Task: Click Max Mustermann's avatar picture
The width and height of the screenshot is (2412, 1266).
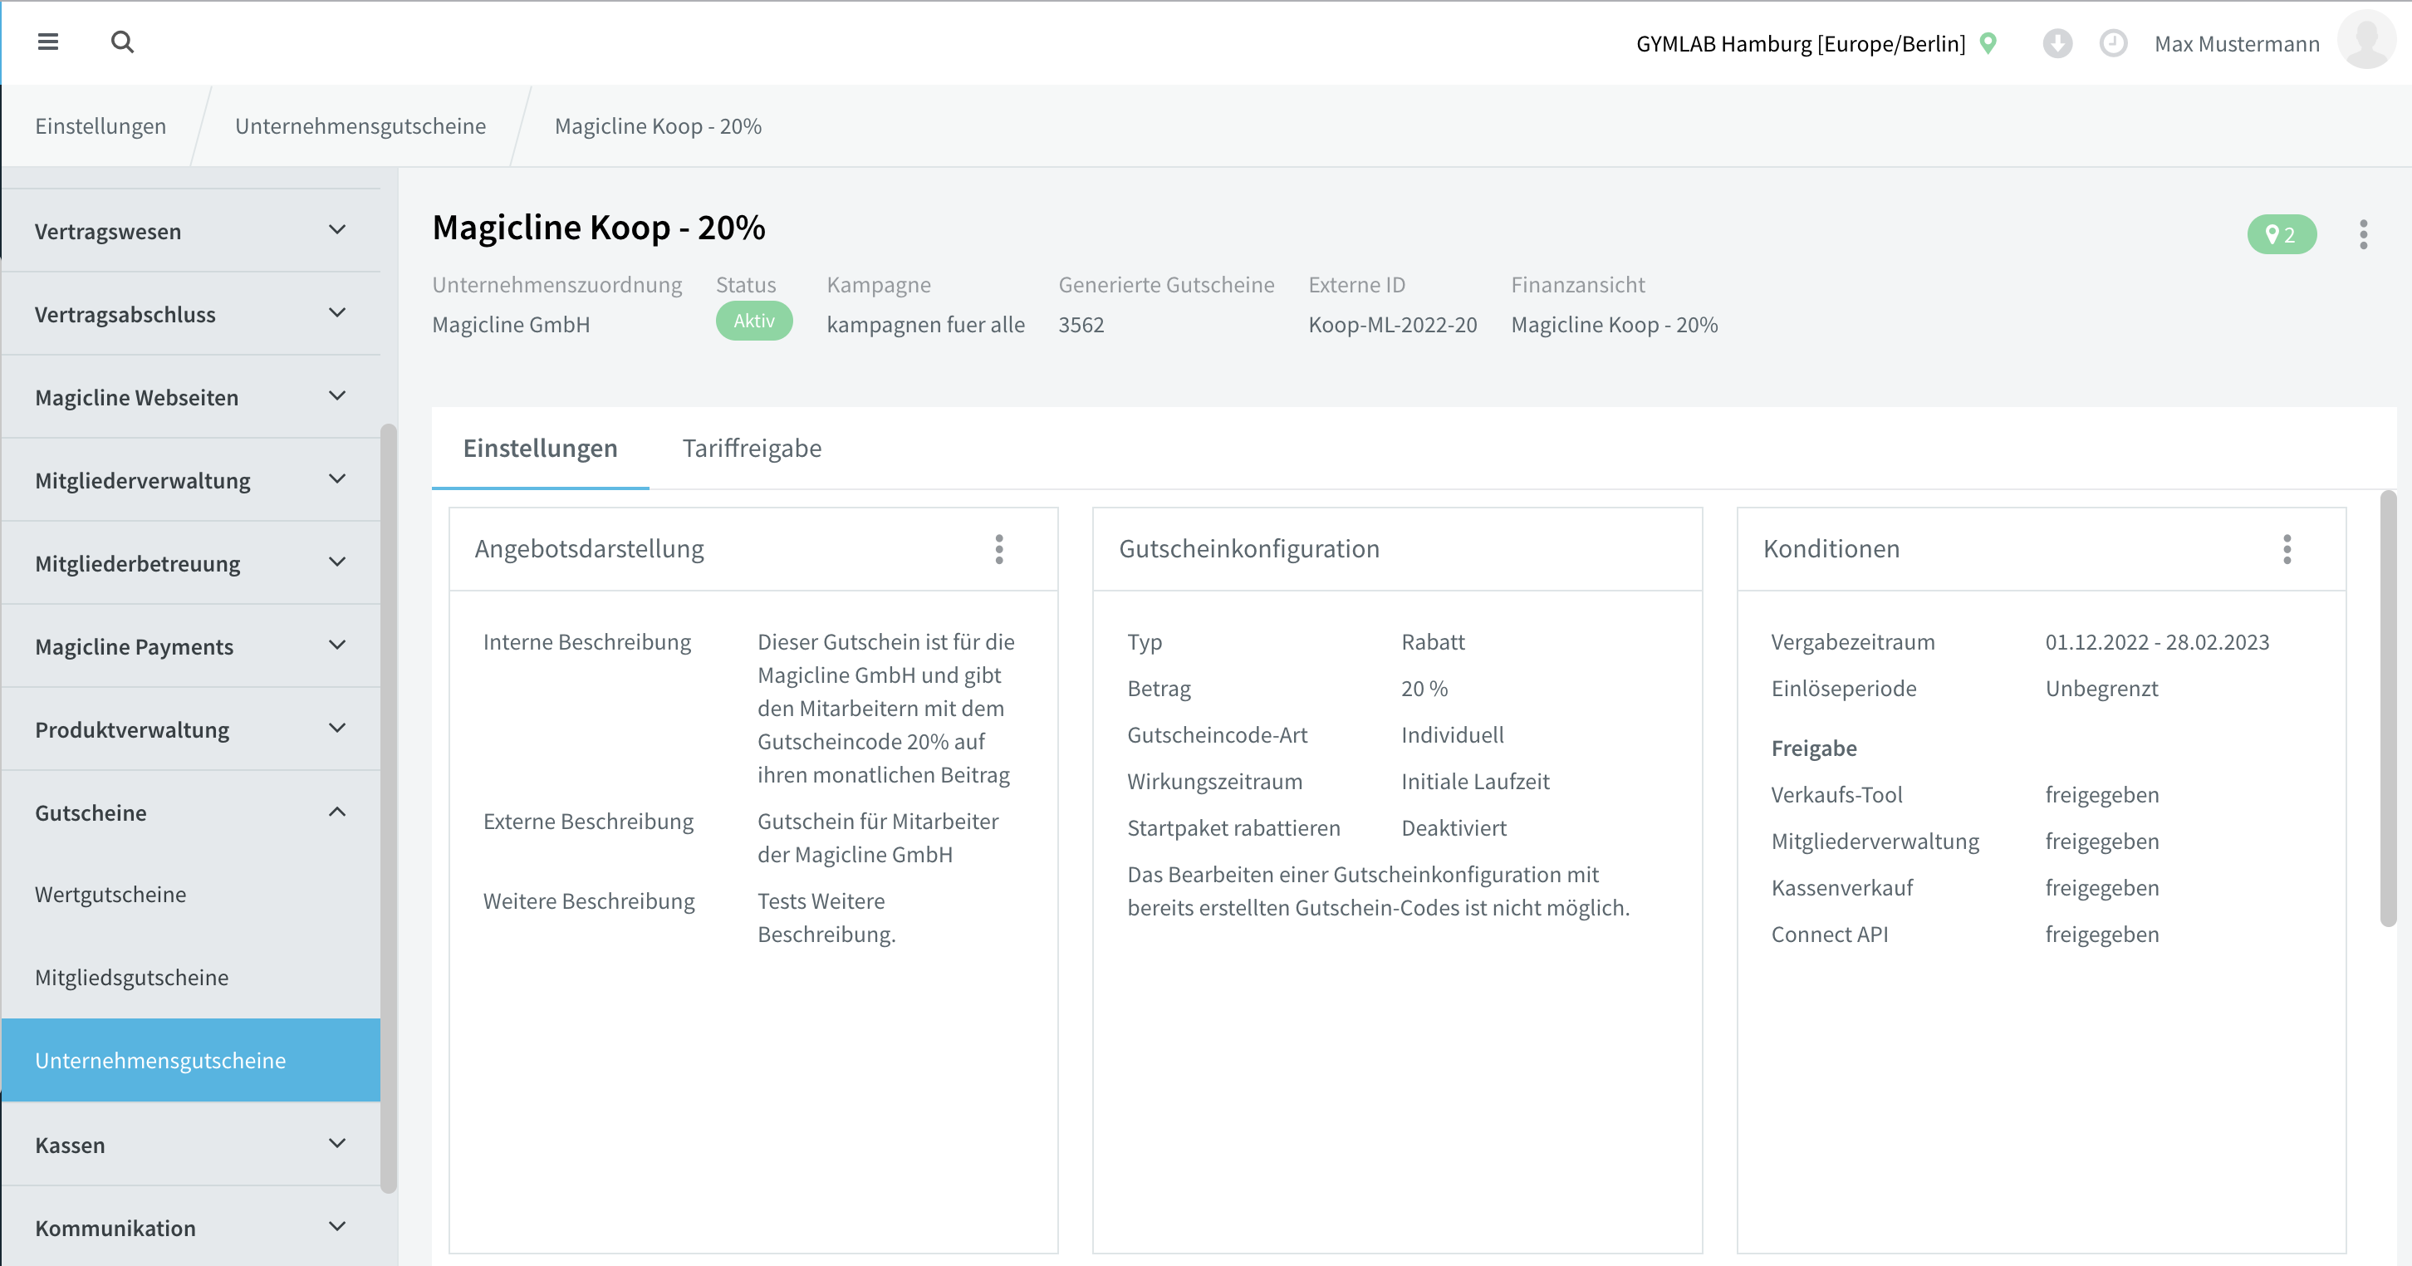Action: (x=2366, y=39)
